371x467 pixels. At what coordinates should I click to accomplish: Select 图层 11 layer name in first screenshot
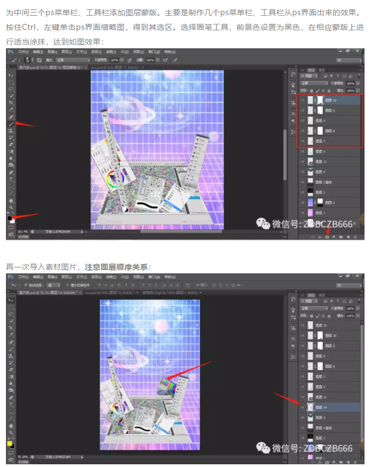click(x=321, y=162)
